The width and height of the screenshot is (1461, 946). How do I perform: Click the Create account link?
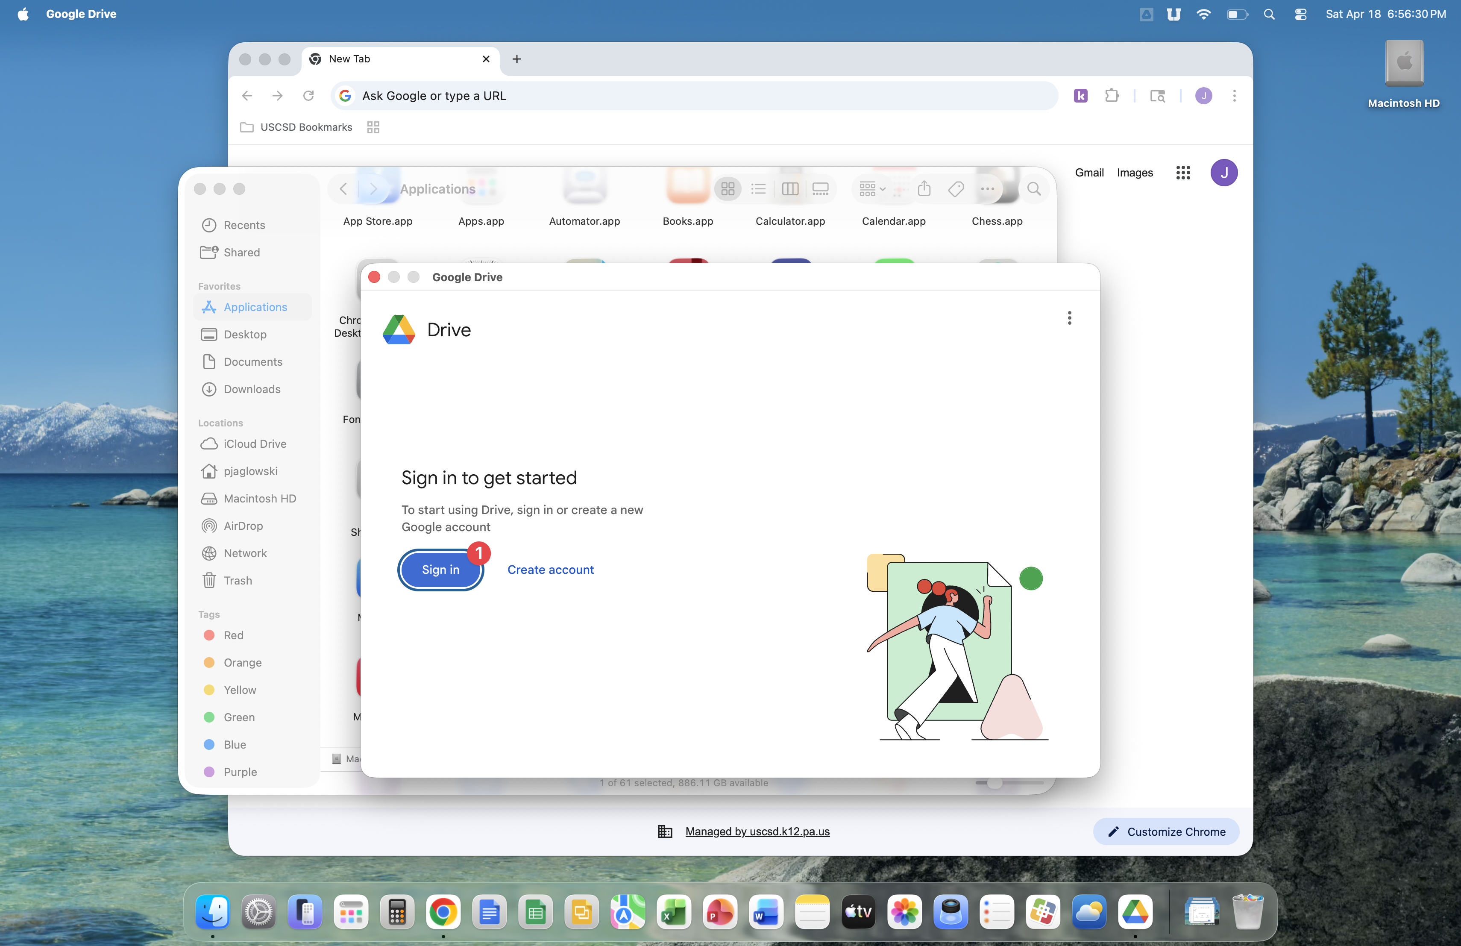(550, 570)
